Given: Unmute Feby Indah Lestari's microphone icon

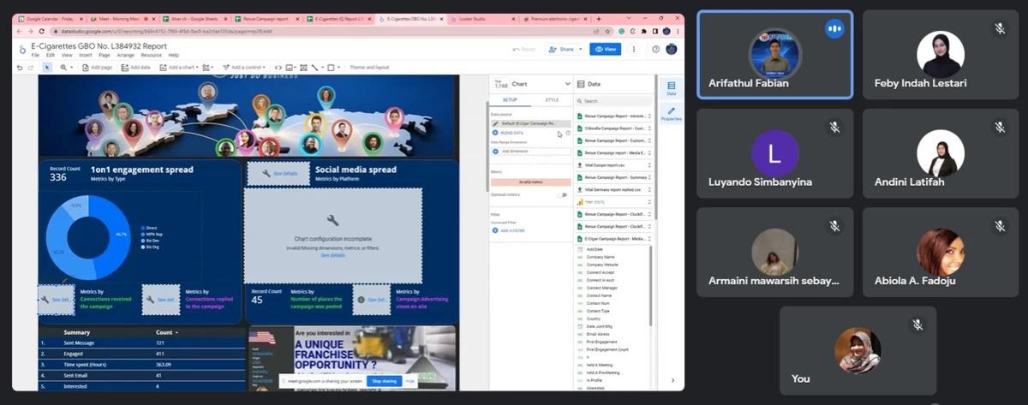Looking at the screenshot, I should coord(999,28).
